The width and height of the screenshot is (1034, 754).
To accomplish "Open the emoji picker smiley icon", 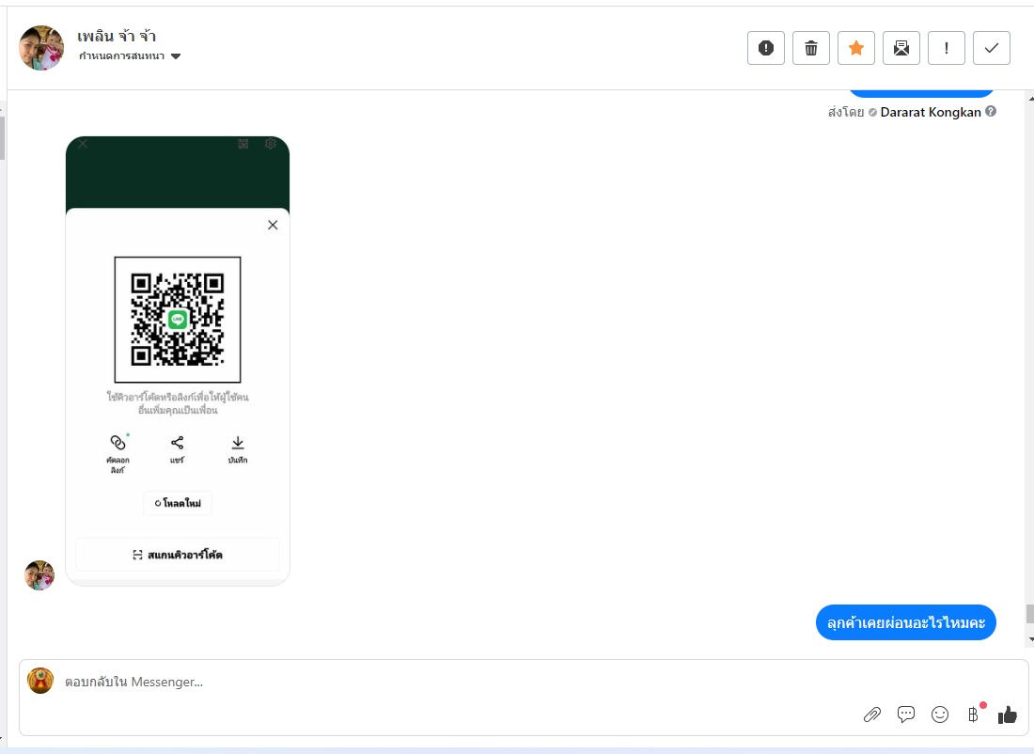I will tap(940, 715).
